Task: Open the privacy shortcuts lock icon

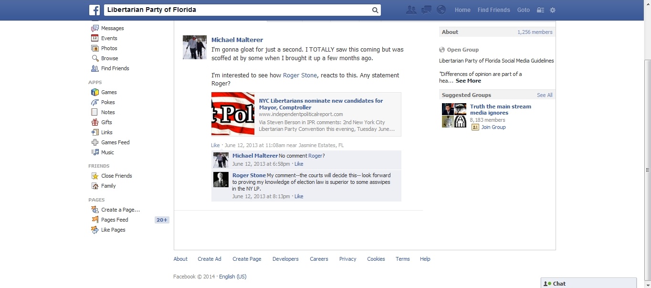Action: (x=540, y=10)
